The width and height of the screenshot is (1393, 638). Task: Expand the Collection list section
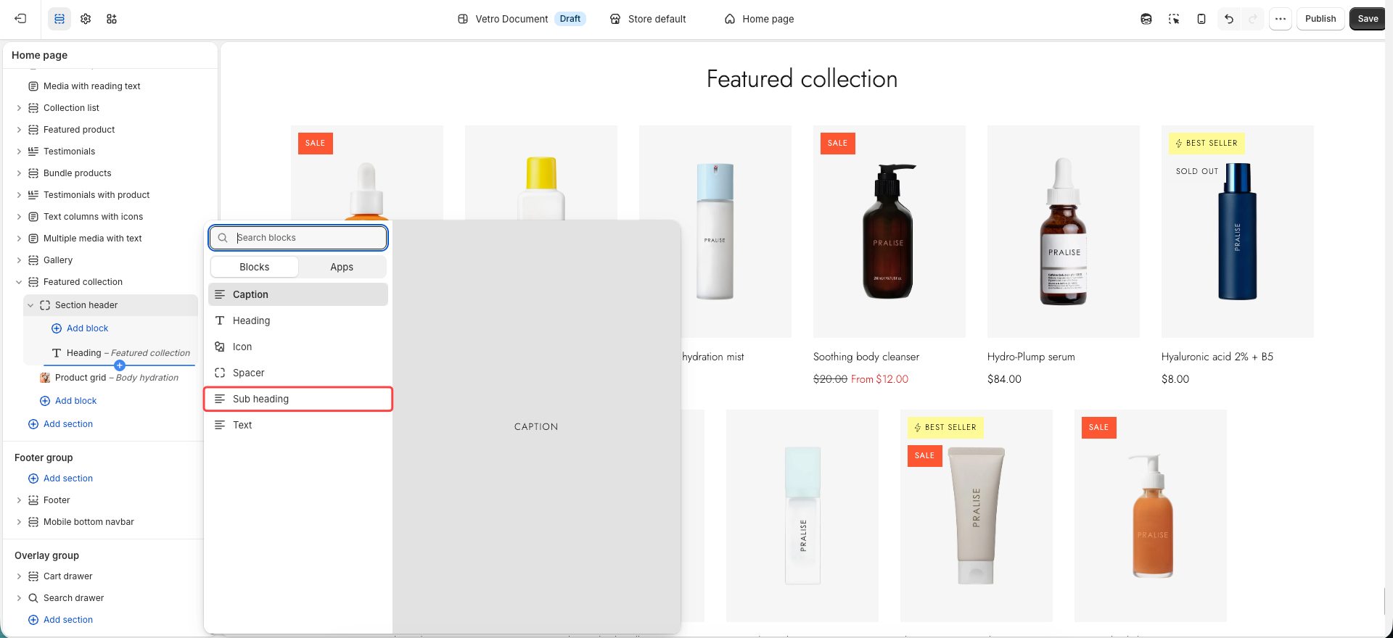coord(19,108)
